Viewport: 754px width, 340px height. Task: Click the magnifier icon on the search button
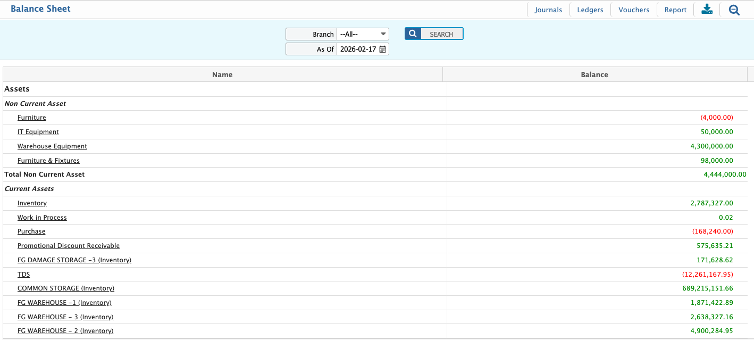(413, 33)
